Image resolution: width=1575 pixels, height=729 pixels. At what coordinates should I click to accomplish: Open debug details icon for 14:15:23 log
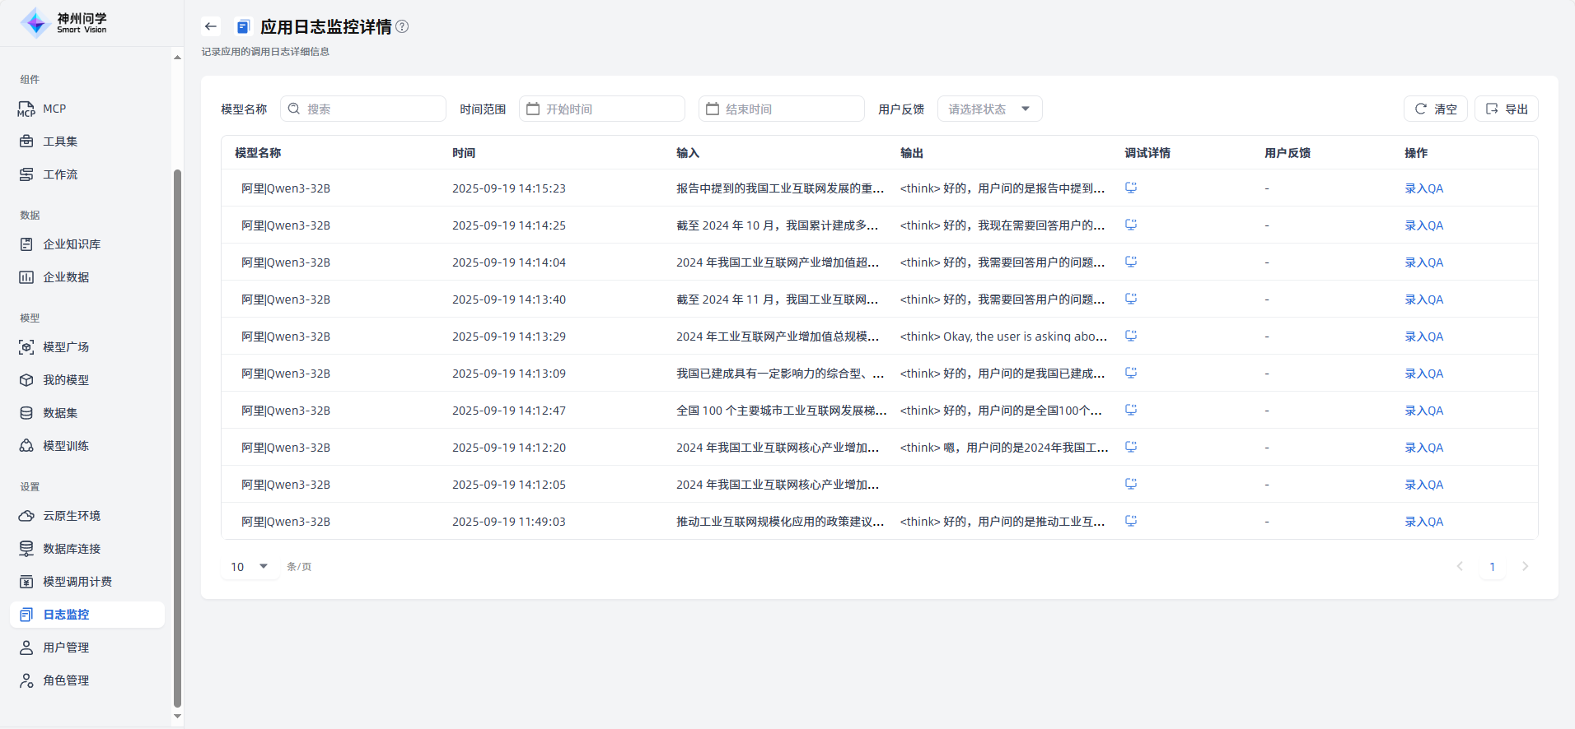coord(1131,188)
